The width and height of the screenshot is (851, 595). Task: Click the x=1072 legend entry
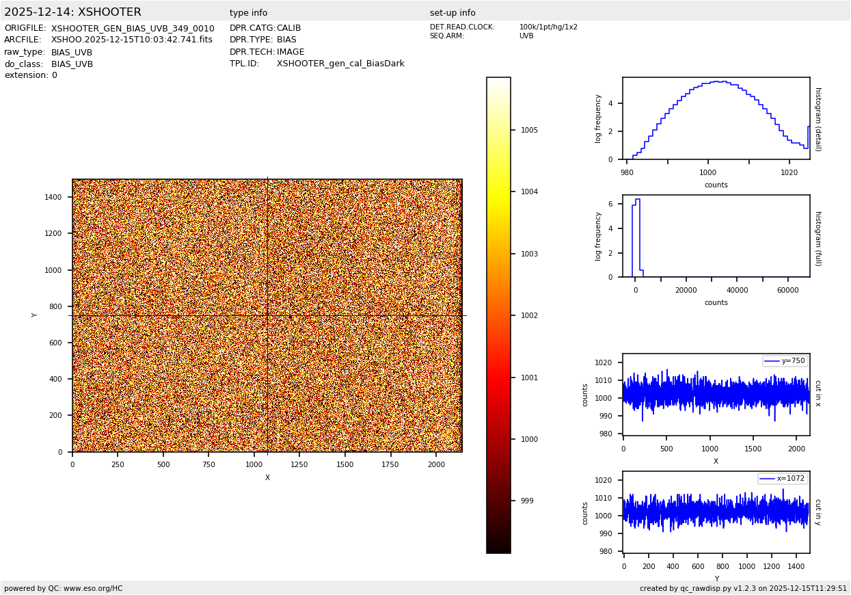tap(783, 479)
